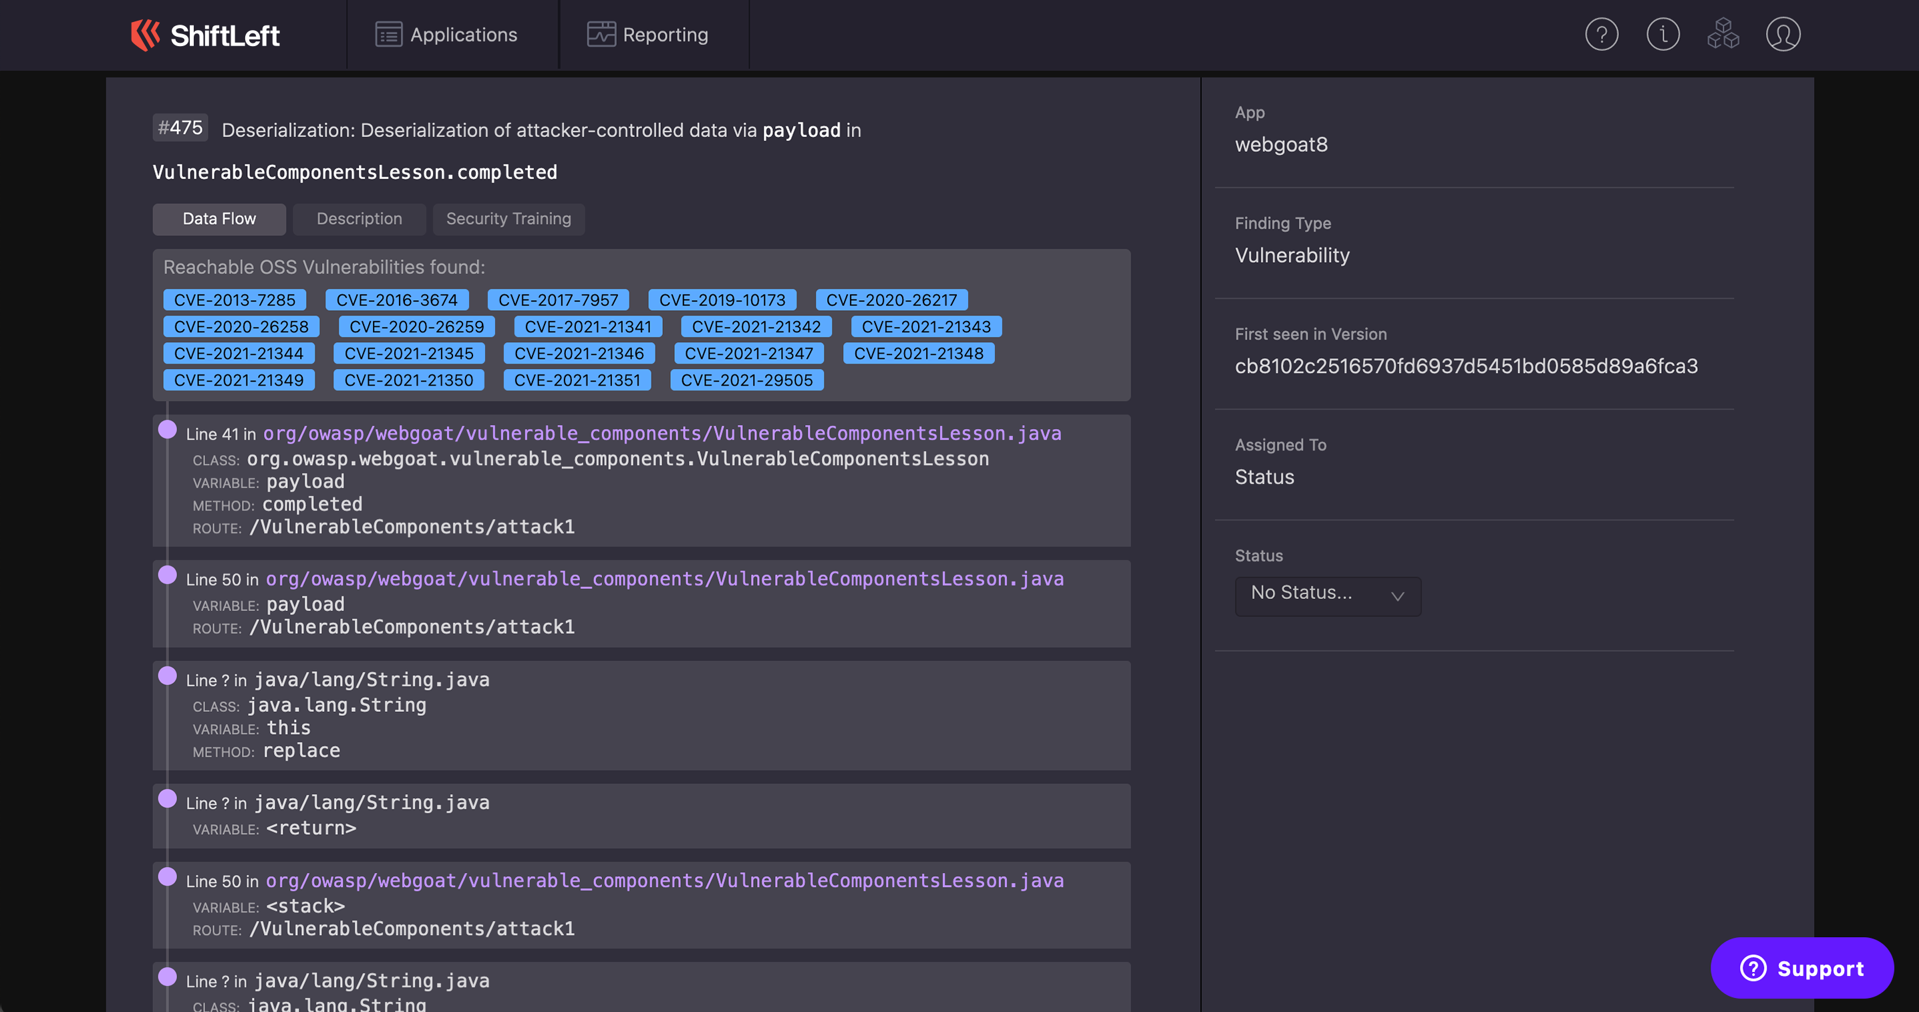Click the info circle icon
Screen dimensions: 1919x1012
tap(1662, 34)
